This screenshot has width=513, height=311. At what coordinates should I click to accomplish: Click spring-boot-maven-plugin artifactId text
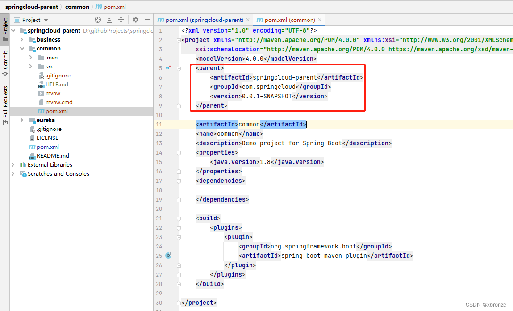[x=324, y=256]
